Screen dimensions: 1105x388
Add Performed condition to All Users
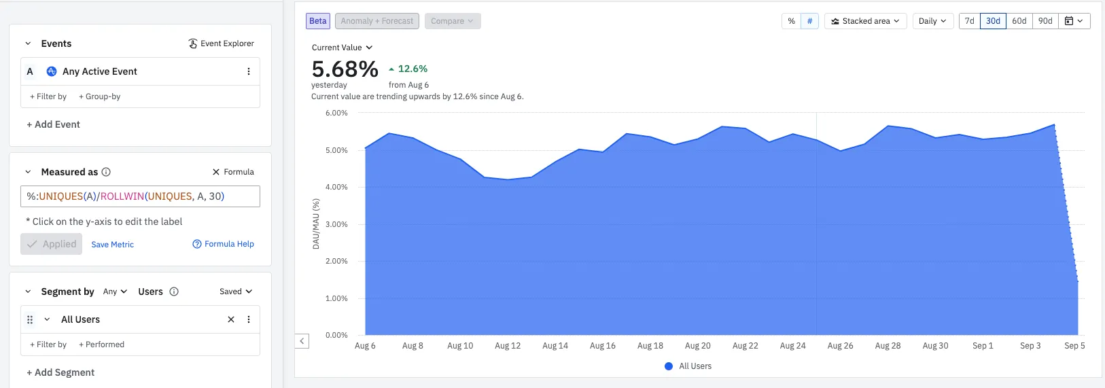click(102, 345)
